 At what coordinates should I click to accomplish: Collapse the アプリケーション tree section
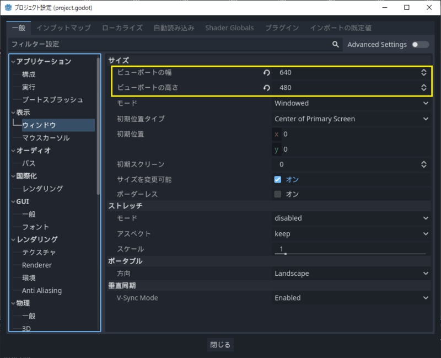[13, 62]
